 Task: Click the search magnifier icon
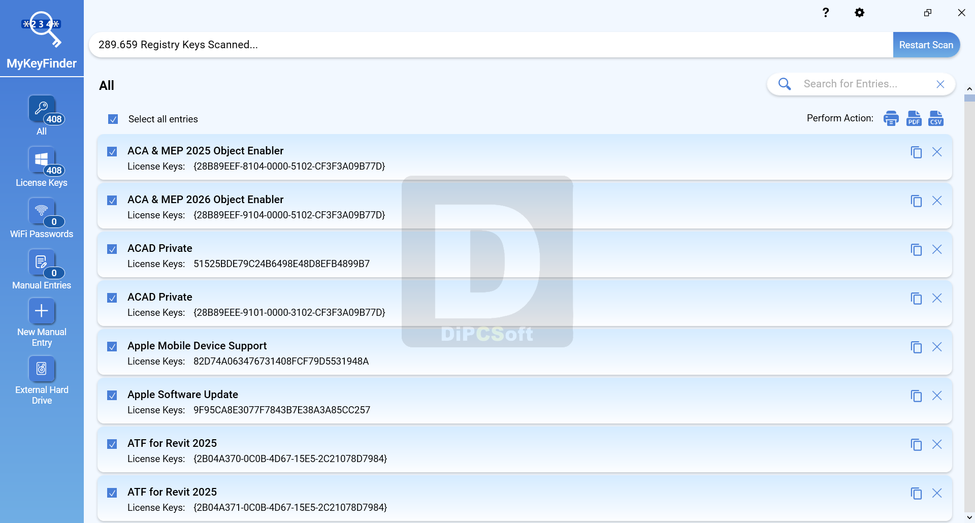pos(785,84)
